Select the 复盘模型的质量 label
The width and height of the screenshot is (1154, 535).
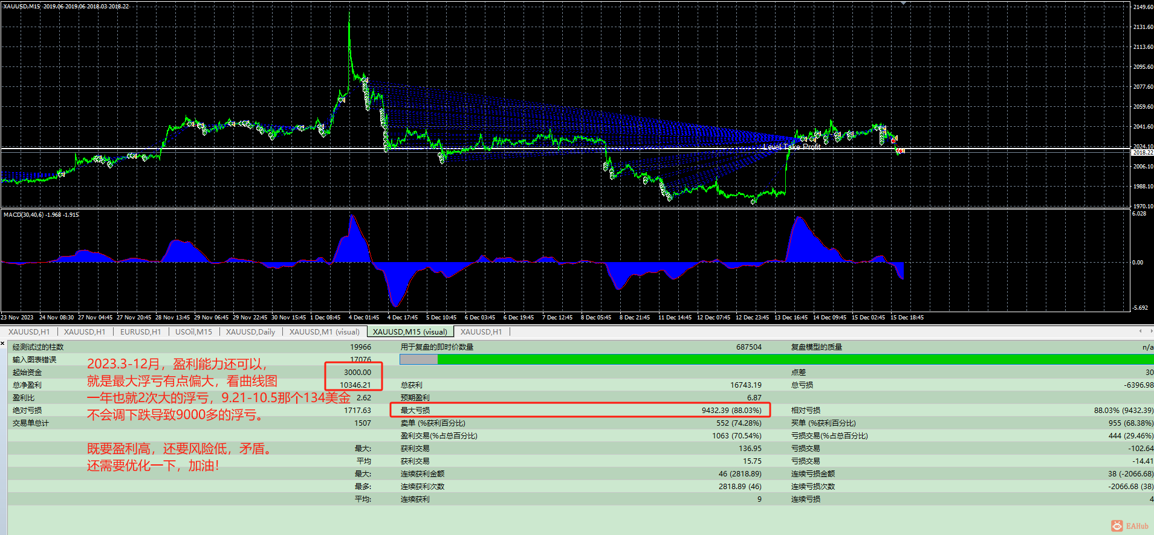(817, 347)
